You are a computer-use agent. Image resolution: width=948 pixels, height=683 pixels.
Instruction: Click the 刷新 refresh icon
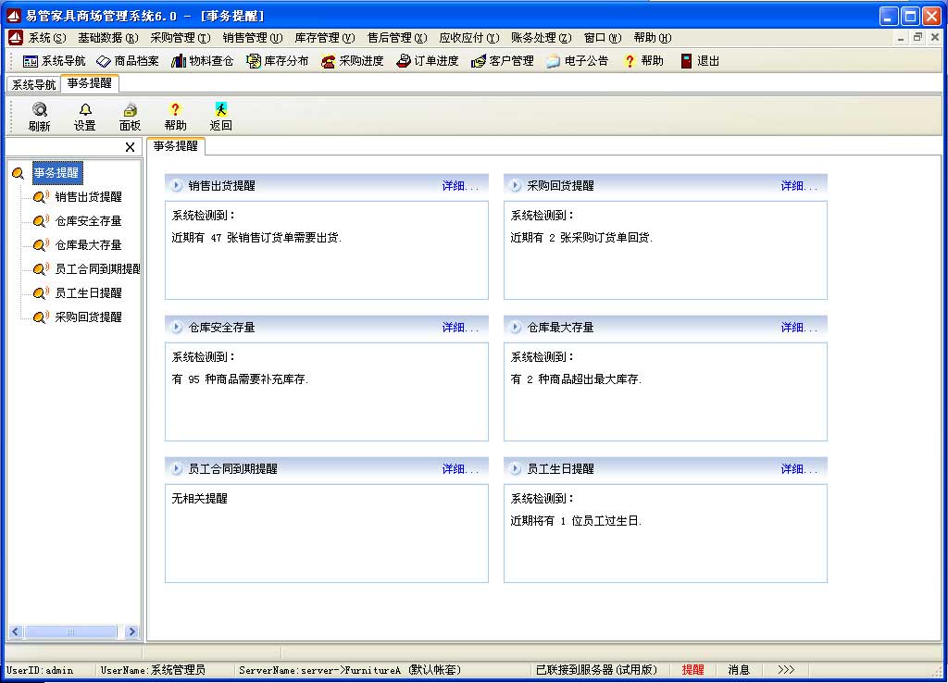click(39, 110)
